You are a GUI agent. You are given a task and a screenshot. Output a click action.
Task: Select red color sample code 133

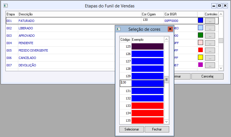(x=148, y=106)
